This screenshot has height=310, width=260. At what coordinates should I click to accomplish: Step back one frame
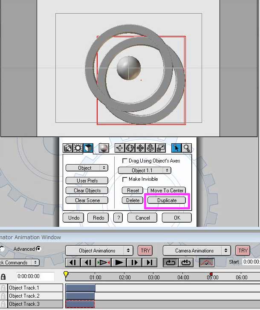click(88, 263)
